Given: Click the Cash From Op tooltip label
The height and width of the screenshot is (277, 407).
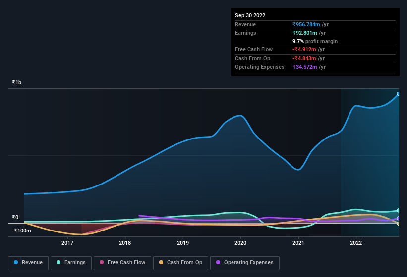Looking at the screenshot, I should (252, 58).
